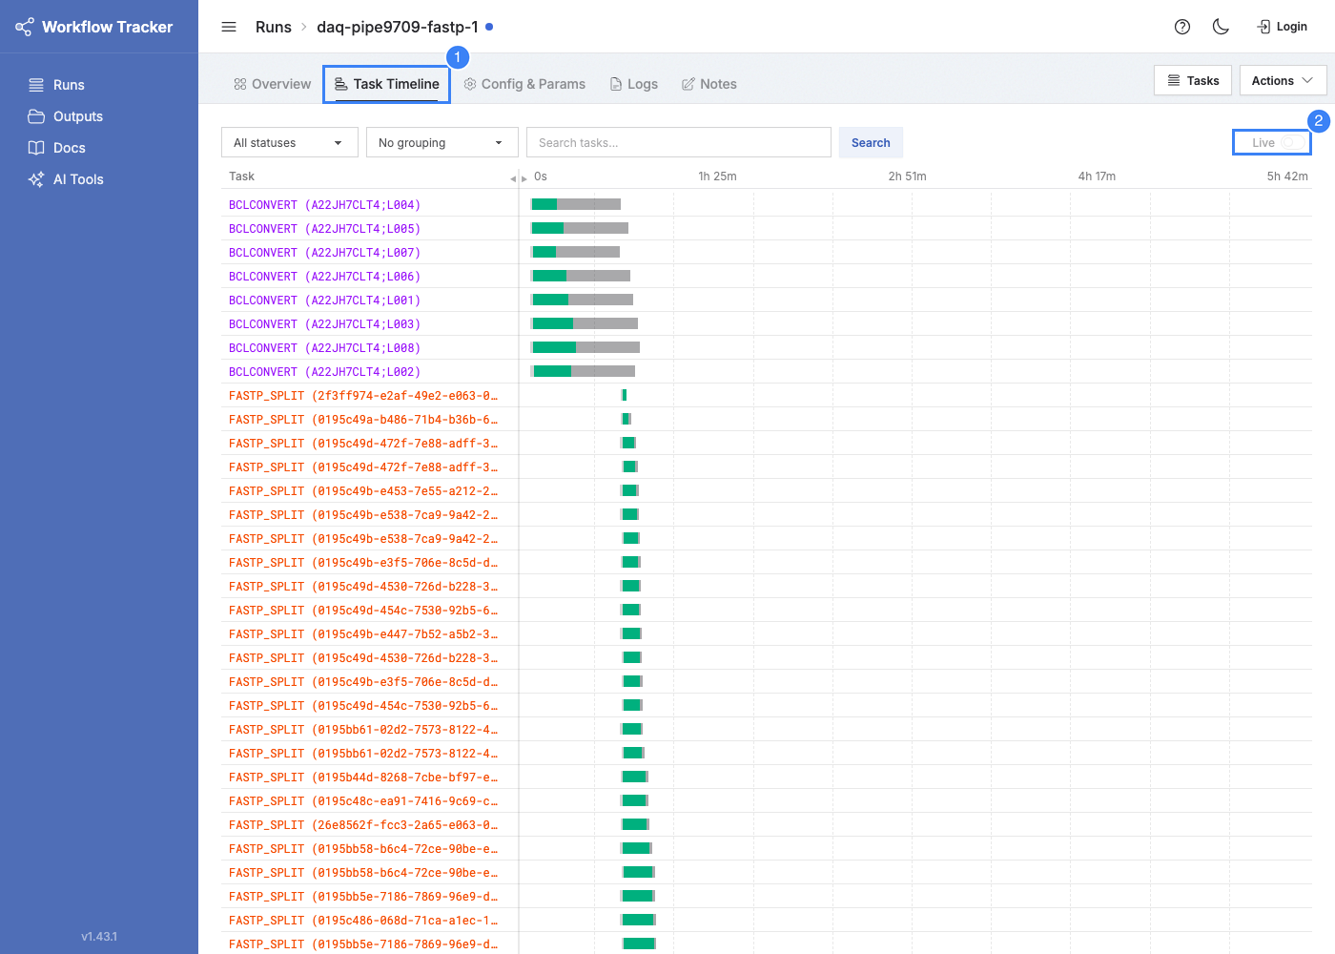Collapse task column with left arrow
The height and width of the screenshot is (954, 1335).
click(x=513, y=178)
